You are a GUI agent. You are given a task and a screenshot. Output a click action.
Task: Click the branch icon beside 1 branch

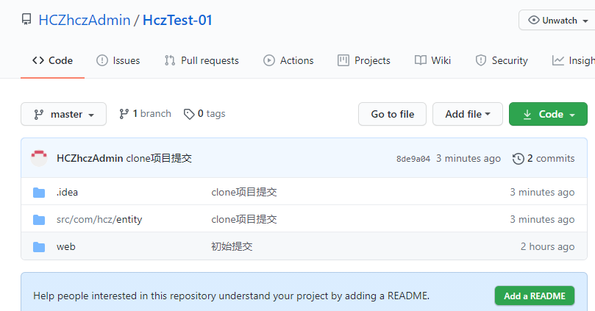click(x=124, y=114)
